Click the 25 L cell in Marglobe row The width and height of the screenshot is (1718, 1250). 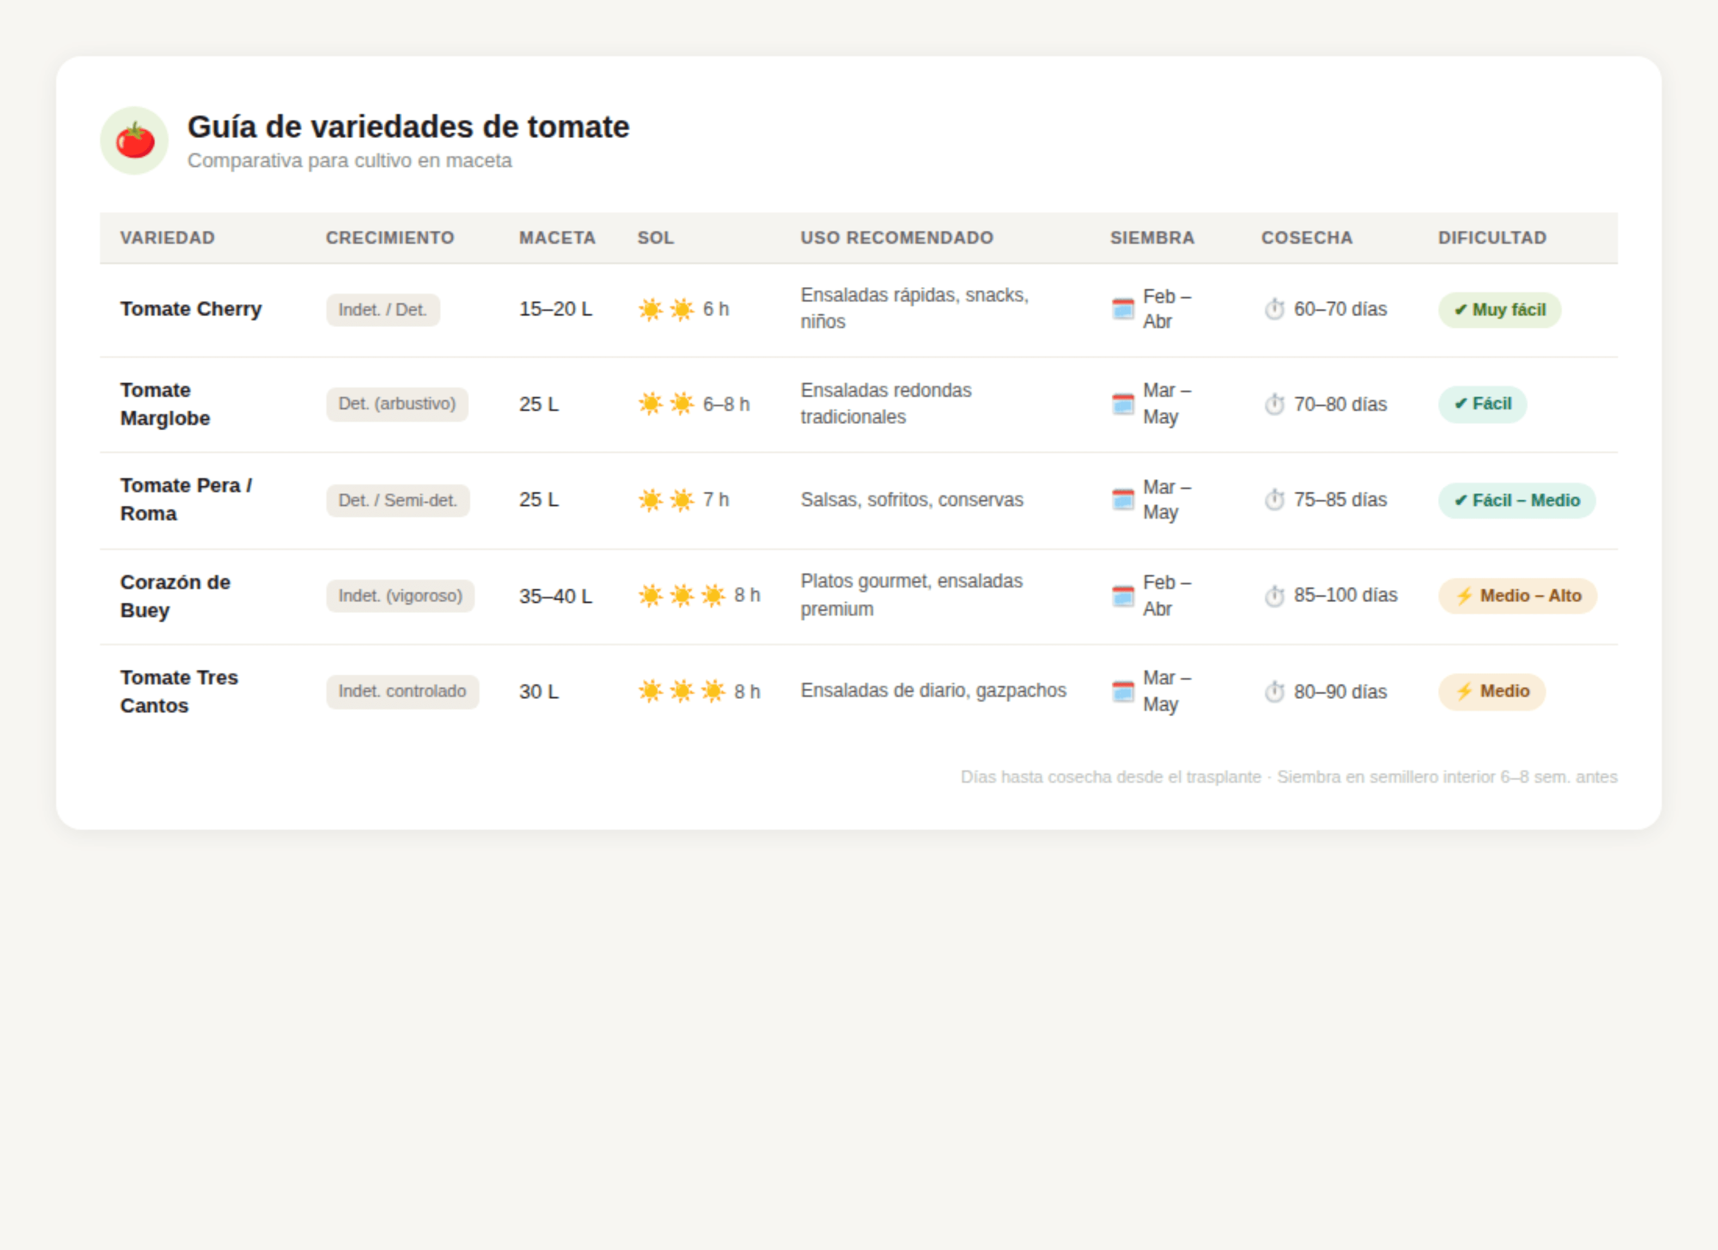(538, 404)
